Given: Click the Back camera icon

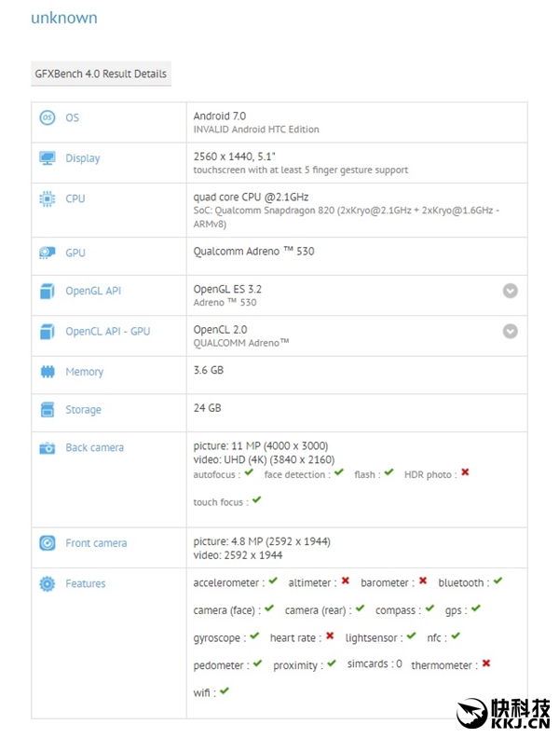Looking at the screenshot, I should pos(47,448).
